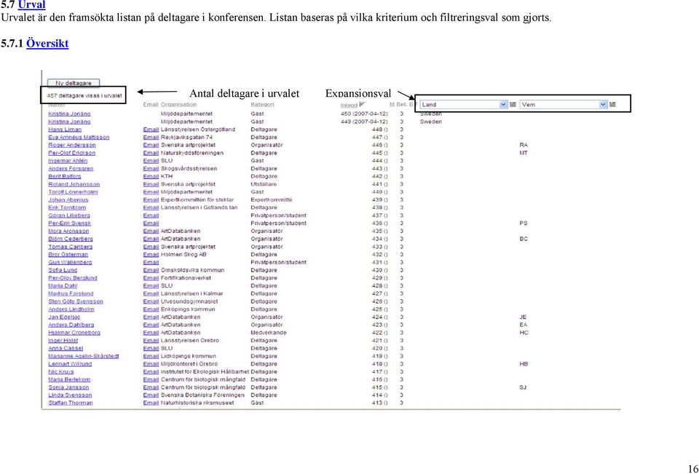699x474 pixels.
Task: Click the Email link for Nic Kruys
Action: pyautogui.click(x=151, y=372)
